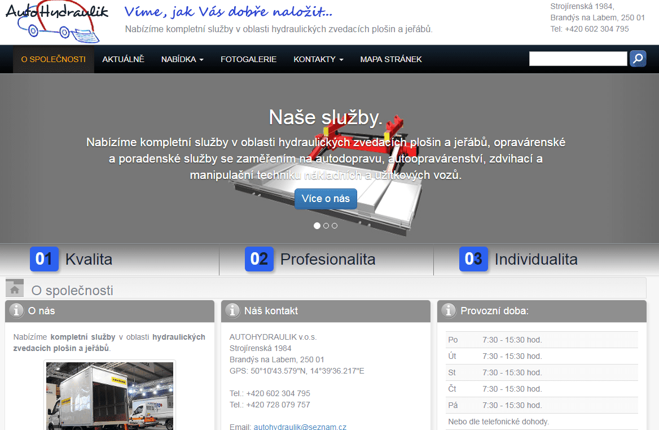This screenshot has height=430, width=659.
Task: Switch to the second carousel slide dot
Action: click(x=326, y=226)
